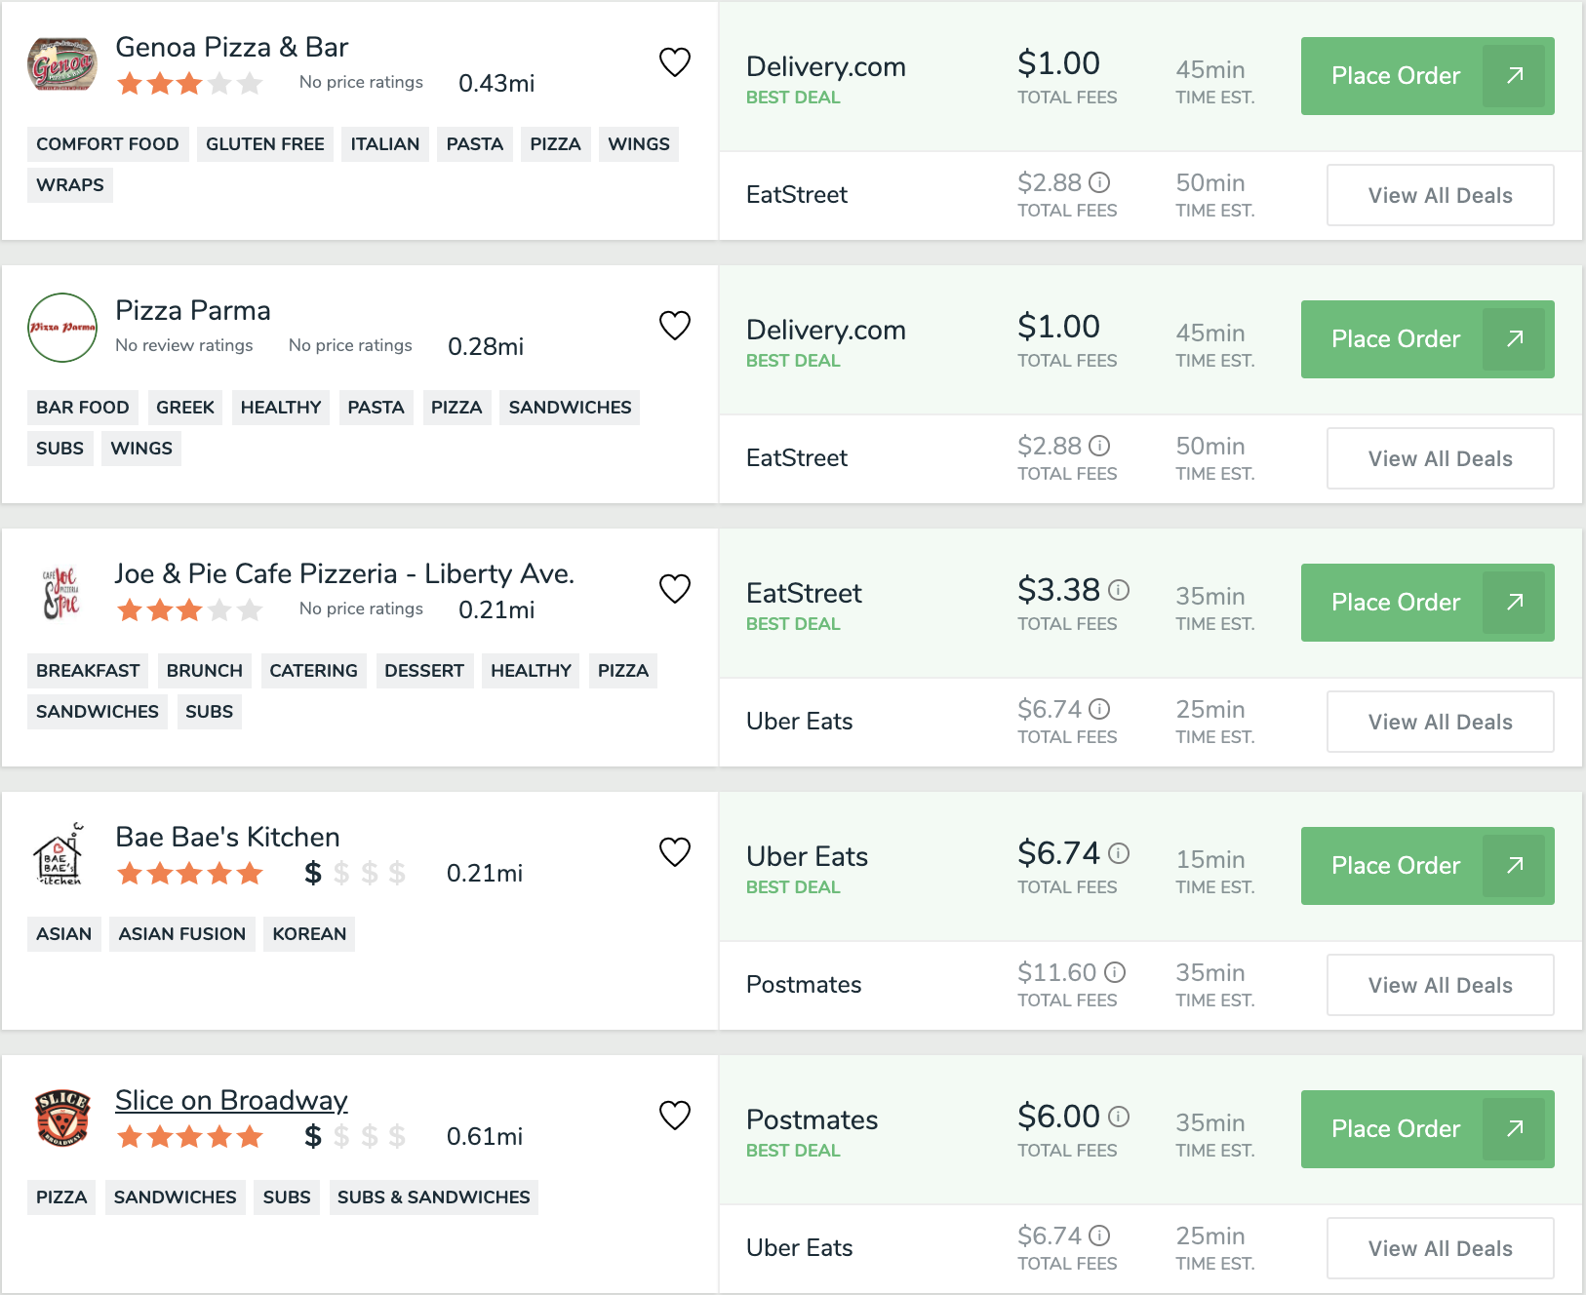Select the KOREAN tag
Viewport: 1586px width, 1295px height.
pyautogui.click(x=309, y=934)
